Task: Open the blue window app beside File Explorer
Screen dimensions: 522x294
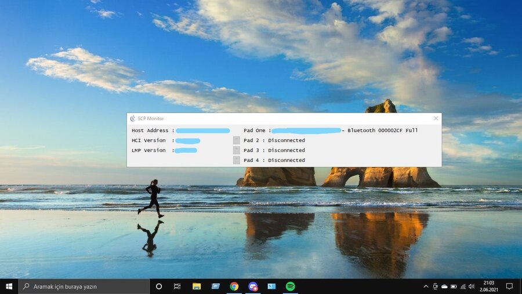Action: [x=215, y=286]
